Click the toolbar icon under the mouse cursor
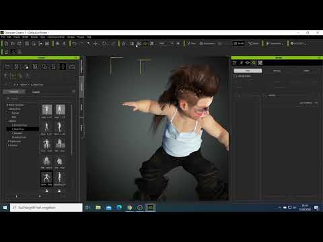The width and height of the screenshot is (323, 242). pos(139,44)
